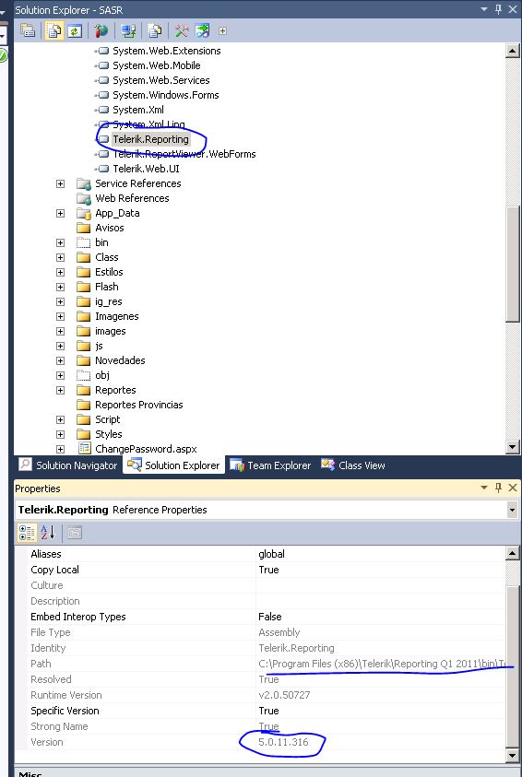Select the Web References folder icon
Screen dimensions: 522x777
(84, 198)
